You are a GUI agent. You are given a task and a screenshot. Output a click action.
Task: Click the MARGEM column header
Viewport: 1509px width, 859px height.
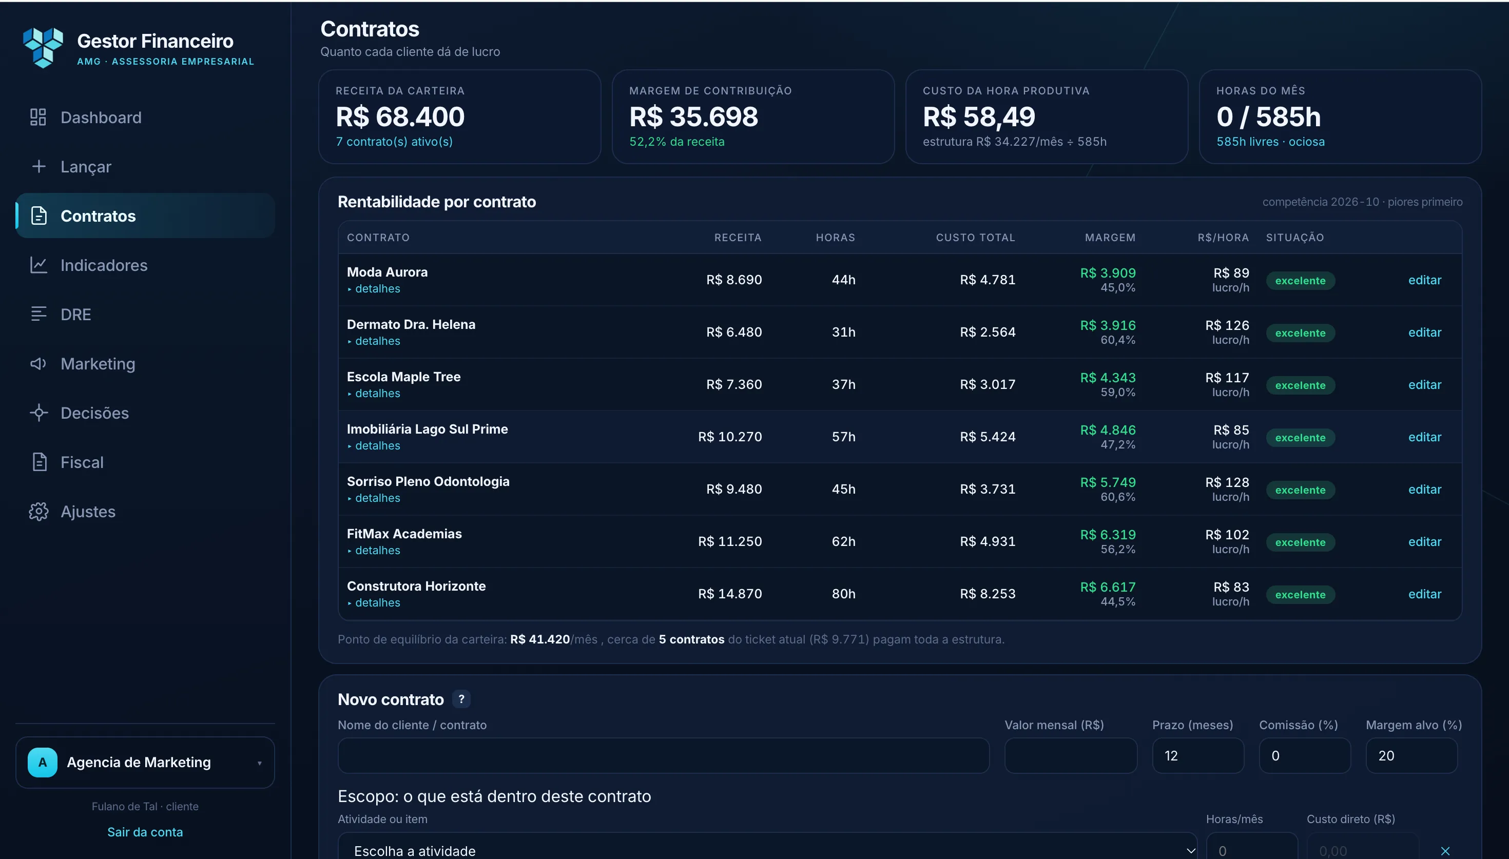1110,237
